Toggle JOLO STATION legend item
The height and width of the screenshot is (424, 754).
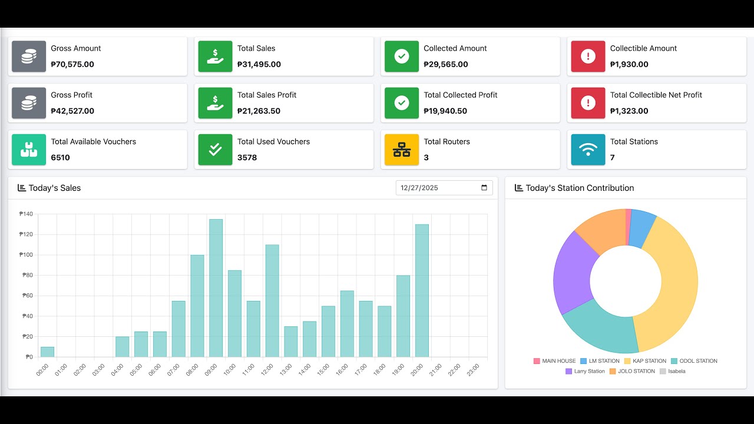point(632,372)
